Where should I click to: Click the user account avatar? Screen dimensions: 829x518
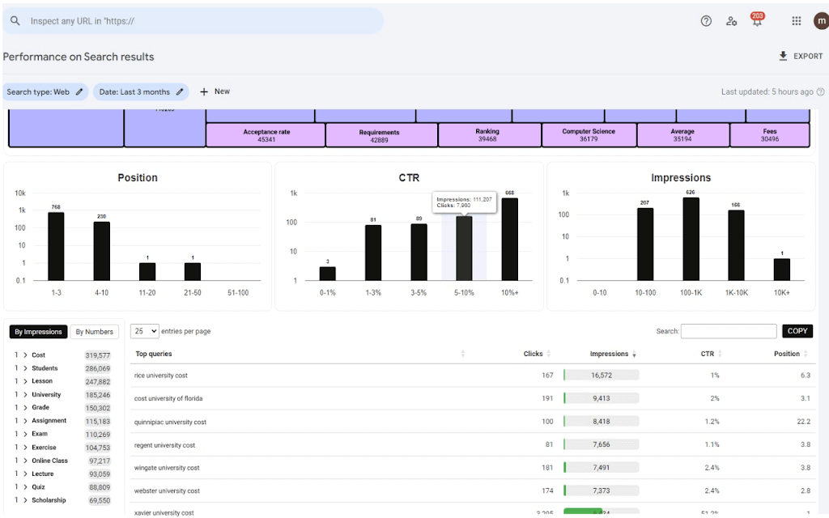point(820,21)
